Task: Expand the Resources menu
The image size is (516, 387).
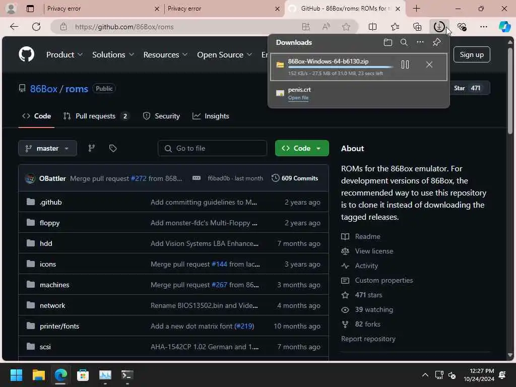Action: [x=165, y=54]
